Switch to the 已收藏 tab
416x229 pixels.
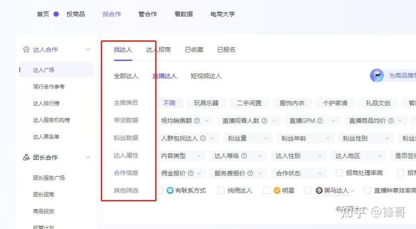point(194,49)
